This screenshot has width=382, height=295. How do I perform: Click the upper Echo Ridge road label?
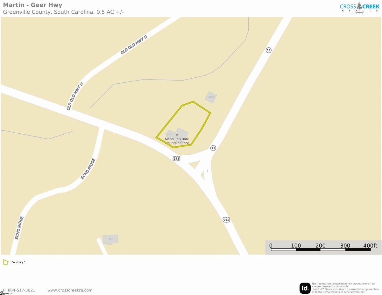tap(88, 169)
